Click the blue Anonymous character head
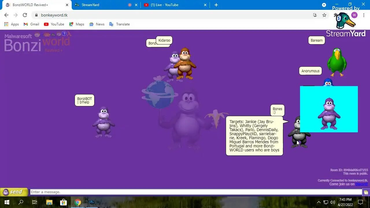 [x=328, y=83]
